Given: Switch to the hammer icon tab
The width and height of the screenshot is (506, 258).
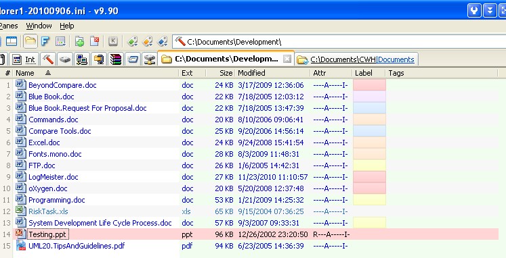Looking at the screenshot, I should [x=48, y=59].
